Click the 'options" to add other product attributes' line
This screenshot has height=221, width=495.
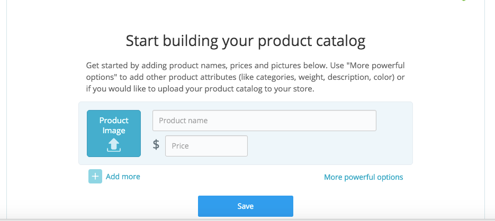coord(245,77)
